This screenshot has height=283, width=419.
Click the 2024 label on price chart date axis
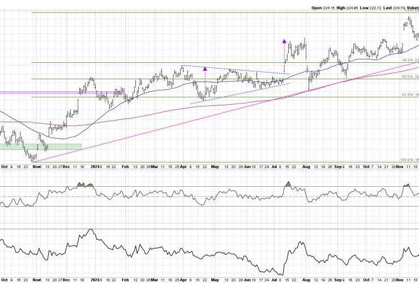tap(95, 167)
